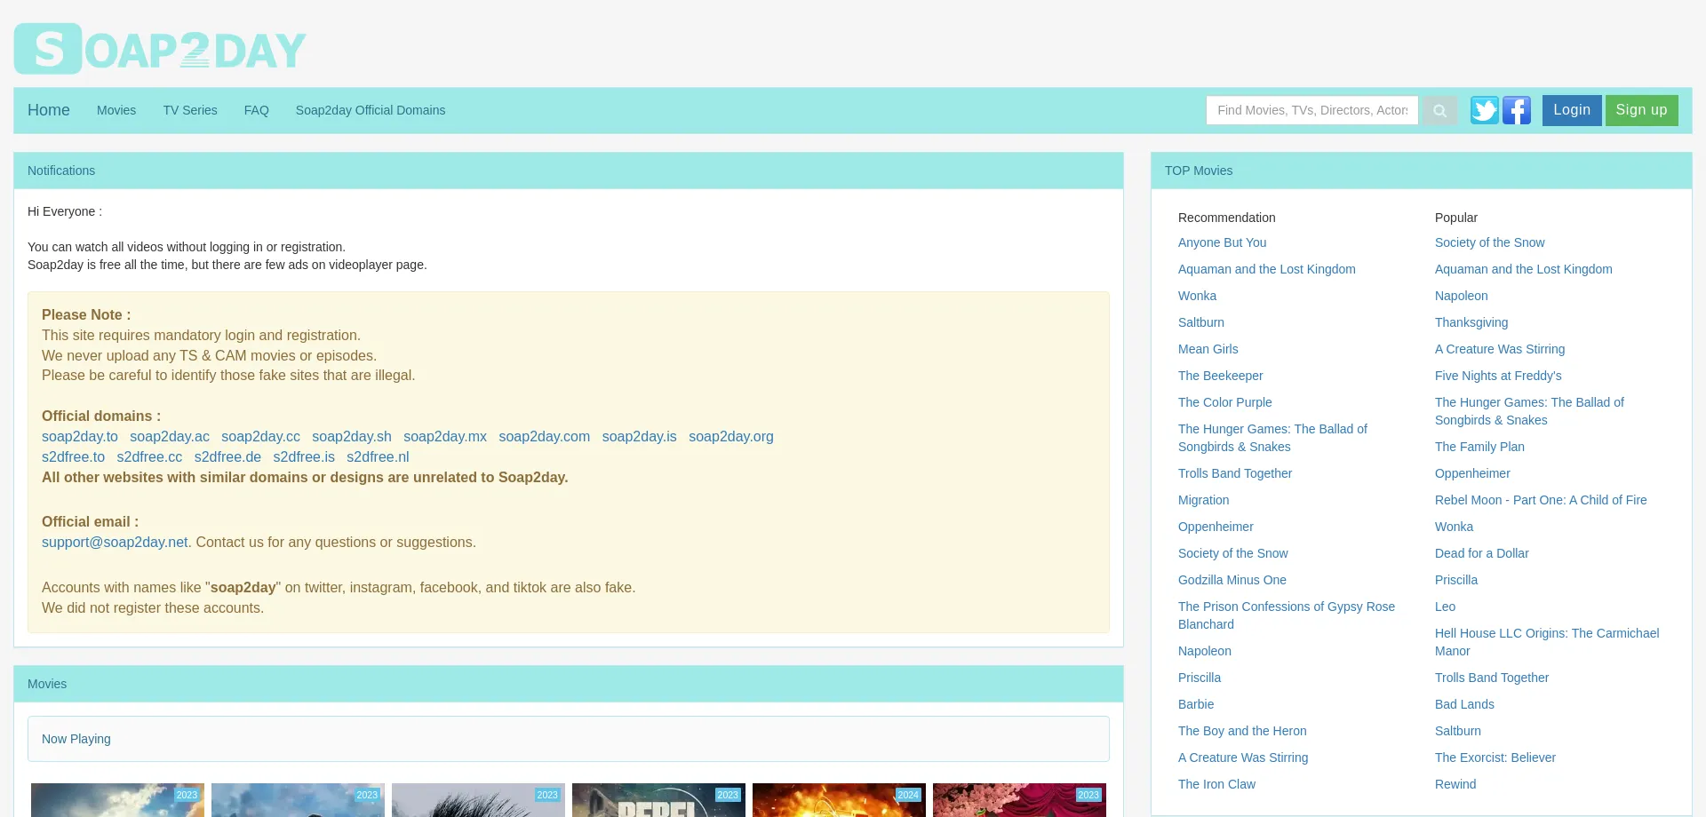Go to the Home menu item
Viewport: 1706px width, 817px height.
point(48,110)
